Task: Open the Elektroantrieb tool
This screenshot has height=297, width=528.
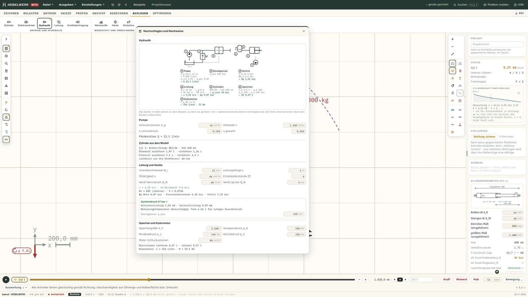Action: tap(26, 23)
